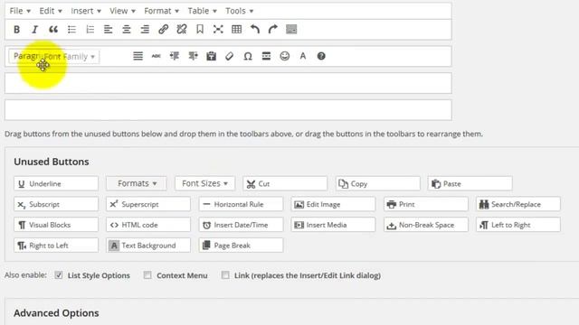
Task: Click the Blockquote icon
Action: (x=53, y=30)
